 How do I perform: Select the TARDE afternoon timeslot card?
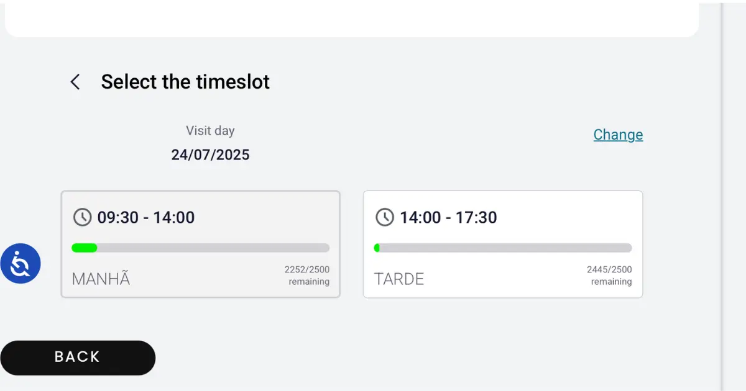[x=503, y=244]
